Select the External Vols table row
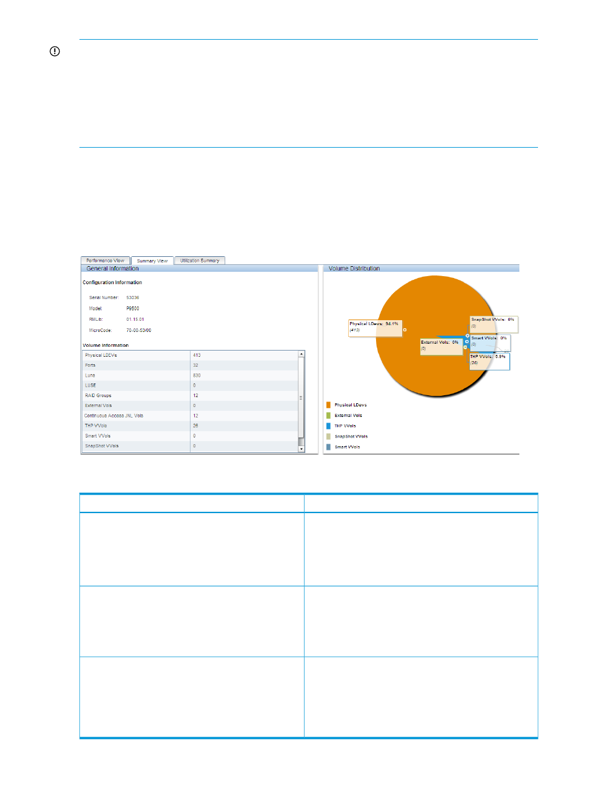Image resolution: width=592 pixels, height=788 pixels. 191,405
